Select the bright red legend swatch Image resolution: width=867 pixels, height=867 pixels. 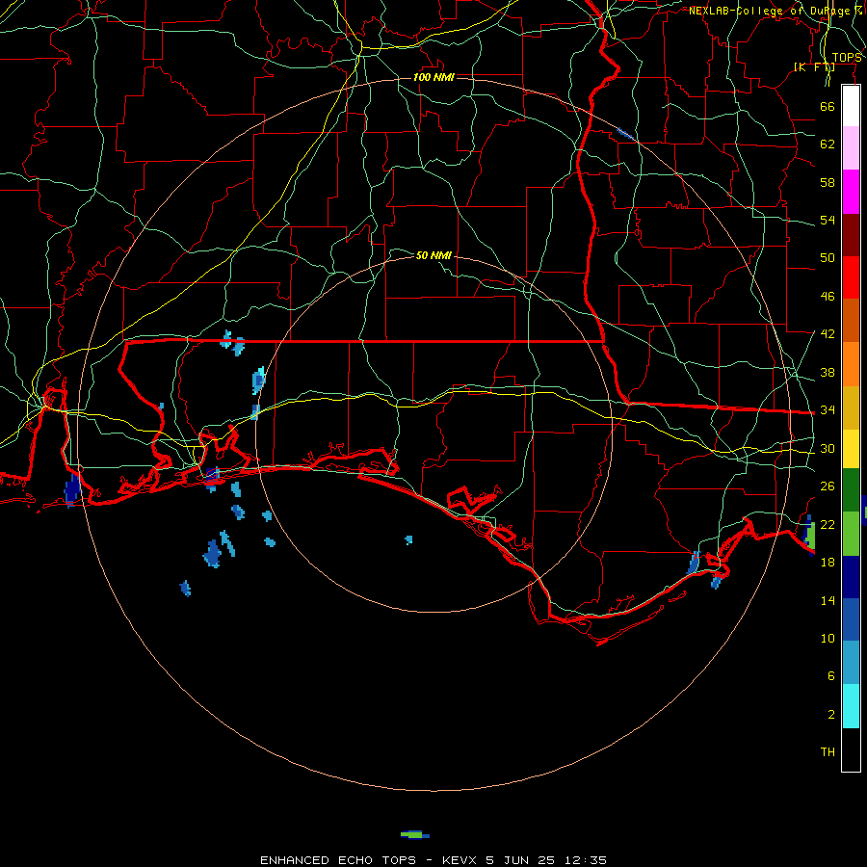851,277
